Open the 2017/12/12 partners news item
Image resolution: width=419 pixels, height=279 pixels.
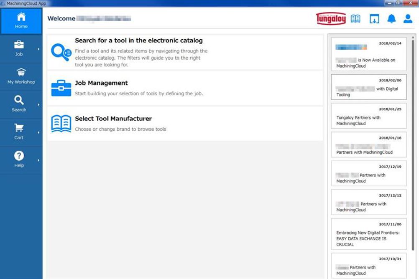click(x=369, y=203)
